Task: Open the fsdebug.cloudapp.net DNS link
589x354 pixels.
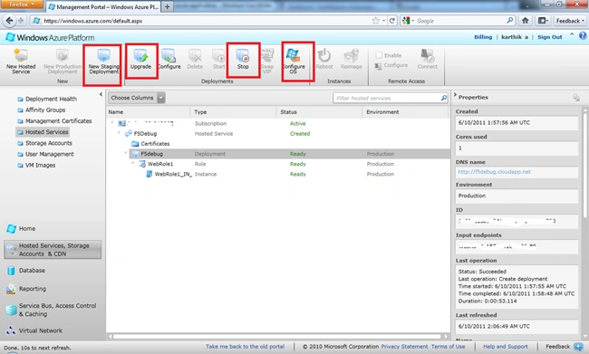Action: click(x=494, y=171)
